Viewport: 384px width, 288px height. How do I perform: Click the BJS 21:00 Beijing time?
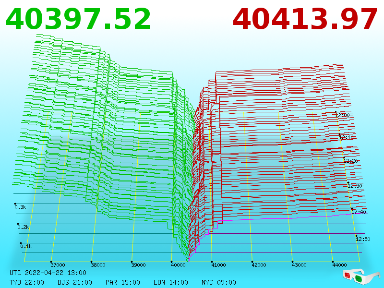pos(75,282)
